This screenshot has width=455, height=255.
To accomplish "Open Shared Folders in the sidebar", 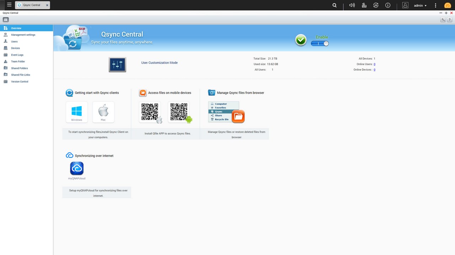I will click(x=27, y=68).
